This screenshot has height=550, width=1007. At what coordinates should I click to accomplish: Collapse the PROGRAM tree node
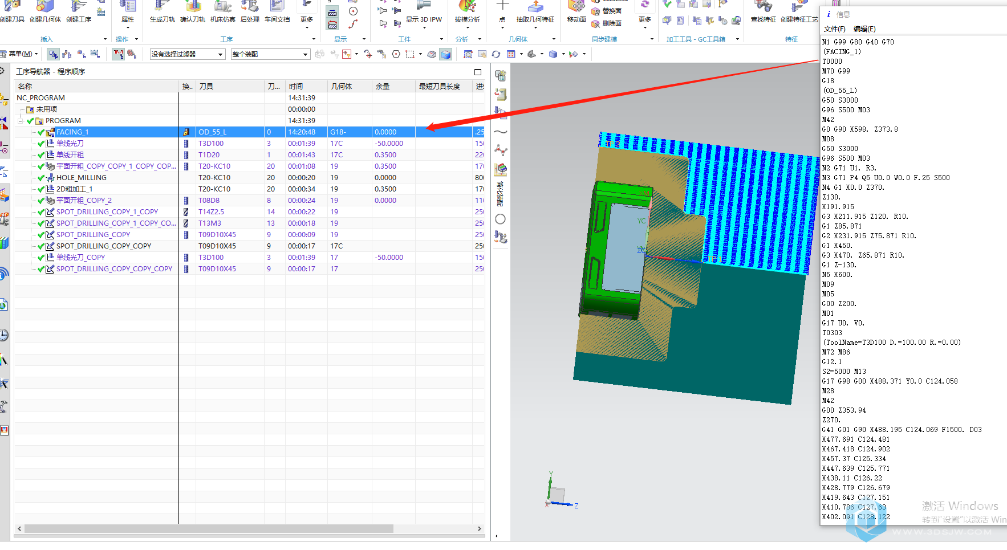(21, 121)
